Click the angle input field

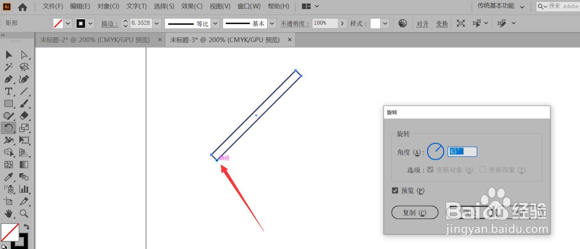coord(462,152)
